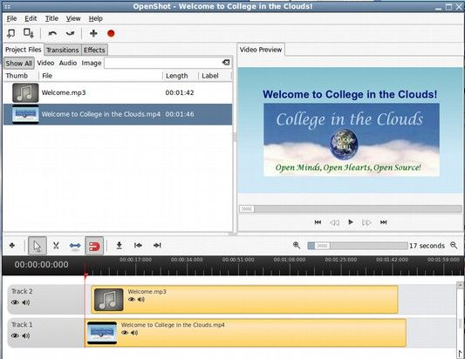Mute Track 2 speaker icon
This screenshot has width=465, height=359.
[x=26, y=302]
